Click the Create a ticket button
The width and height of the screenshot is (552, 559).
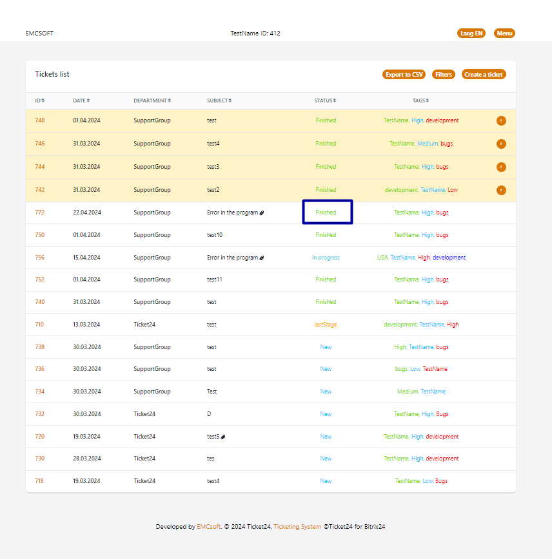click(484, 75)
